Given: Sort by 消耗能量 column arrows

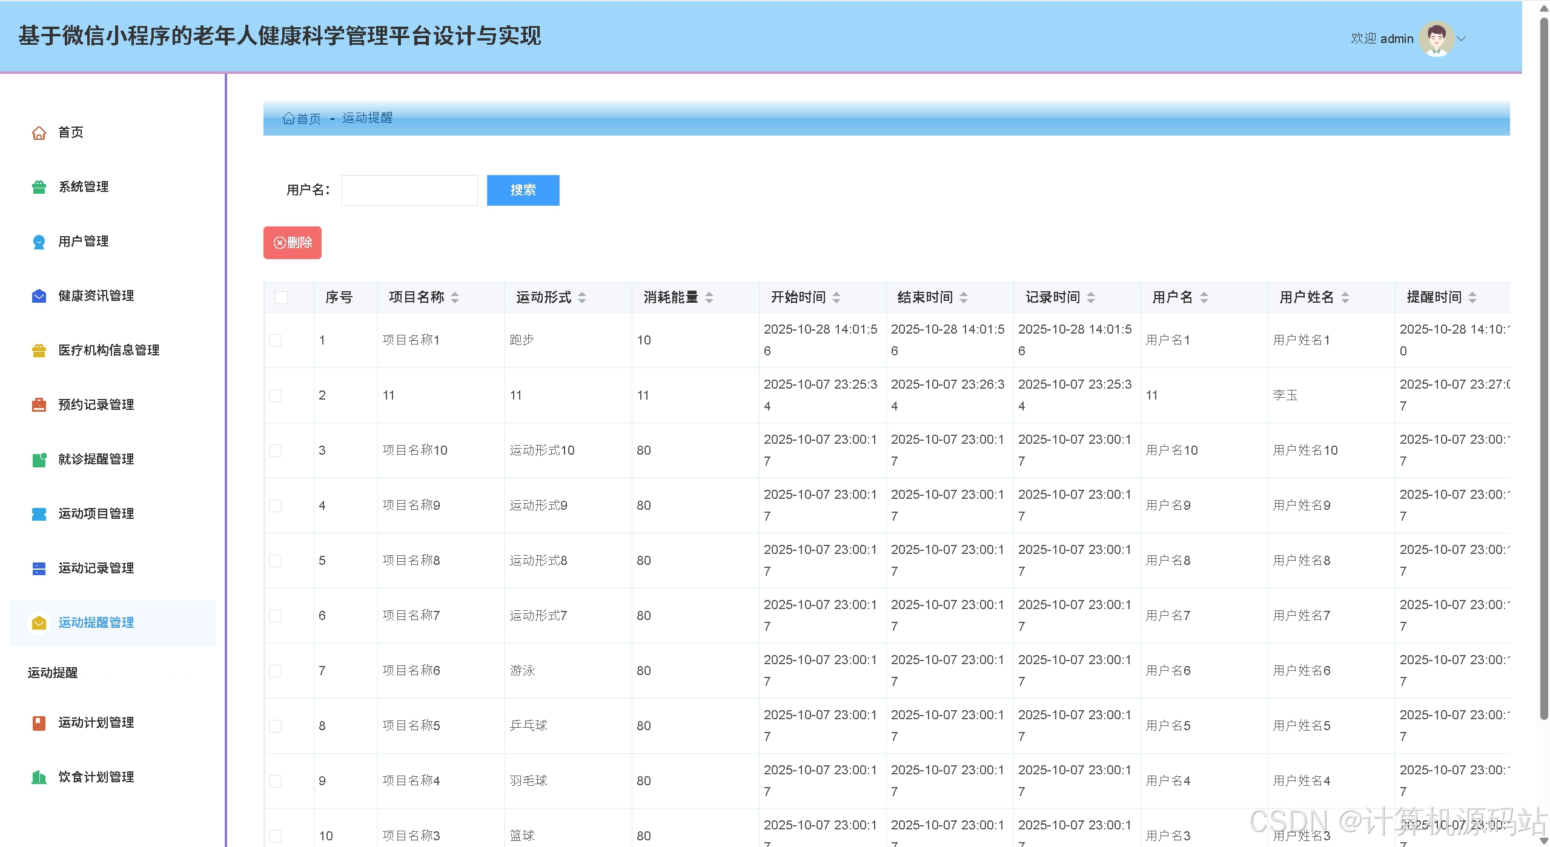Looking at the screenshot, I should [x=709, y=297].
